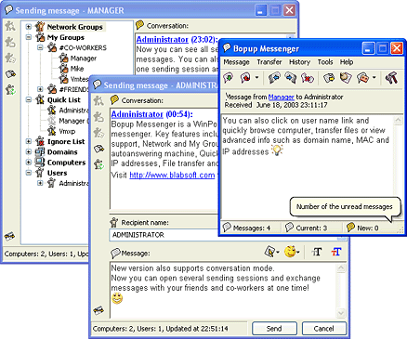This screenshot has width=407, height=339.
Task: Click the red-blue T font color icon
Action: click(x=336, y=252)
